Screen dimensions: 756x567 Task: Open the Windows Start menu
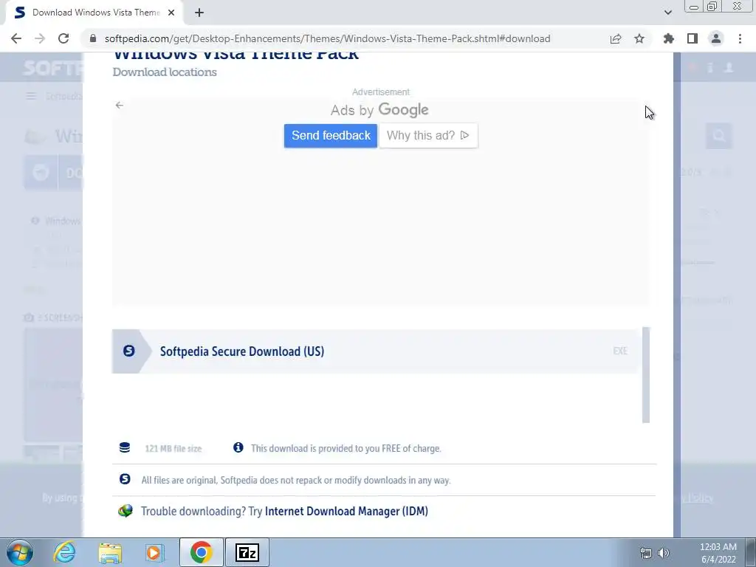coord(19,552)
